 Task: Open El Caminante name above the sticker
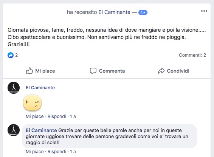click(x=40, y=88)
